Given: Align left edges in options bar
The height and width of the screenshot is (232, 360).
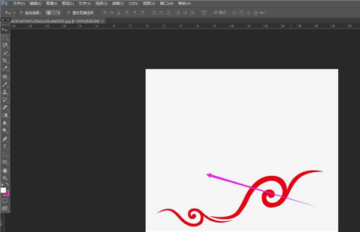Looking at the screenshot, I should click(127, 13).
